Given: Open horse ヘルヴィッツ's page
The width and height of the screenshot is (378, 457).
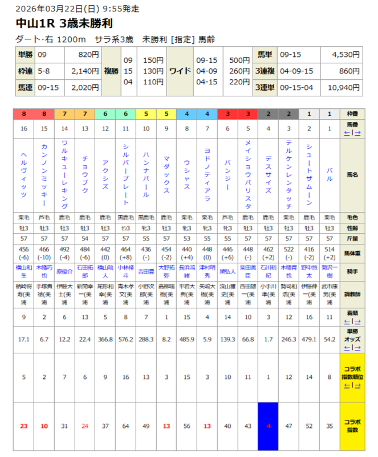Looking at the screenshot, I should pos(24,175).
